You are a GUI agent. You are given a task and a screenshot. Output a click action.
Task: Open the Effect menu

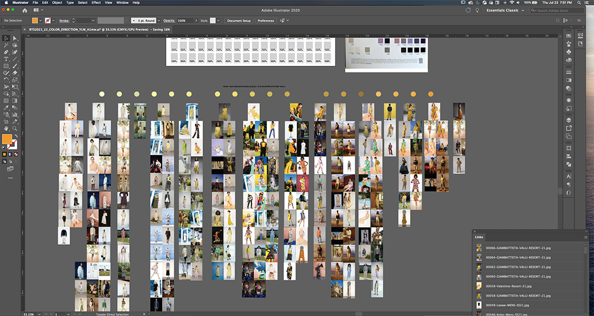coord(96,3)
